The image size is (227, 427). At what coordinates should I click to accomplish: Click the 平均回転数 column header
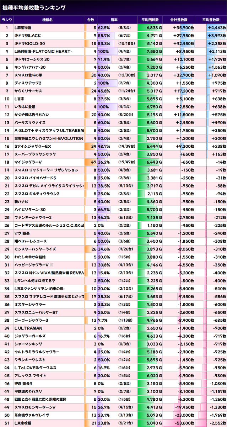click(150, 20)
